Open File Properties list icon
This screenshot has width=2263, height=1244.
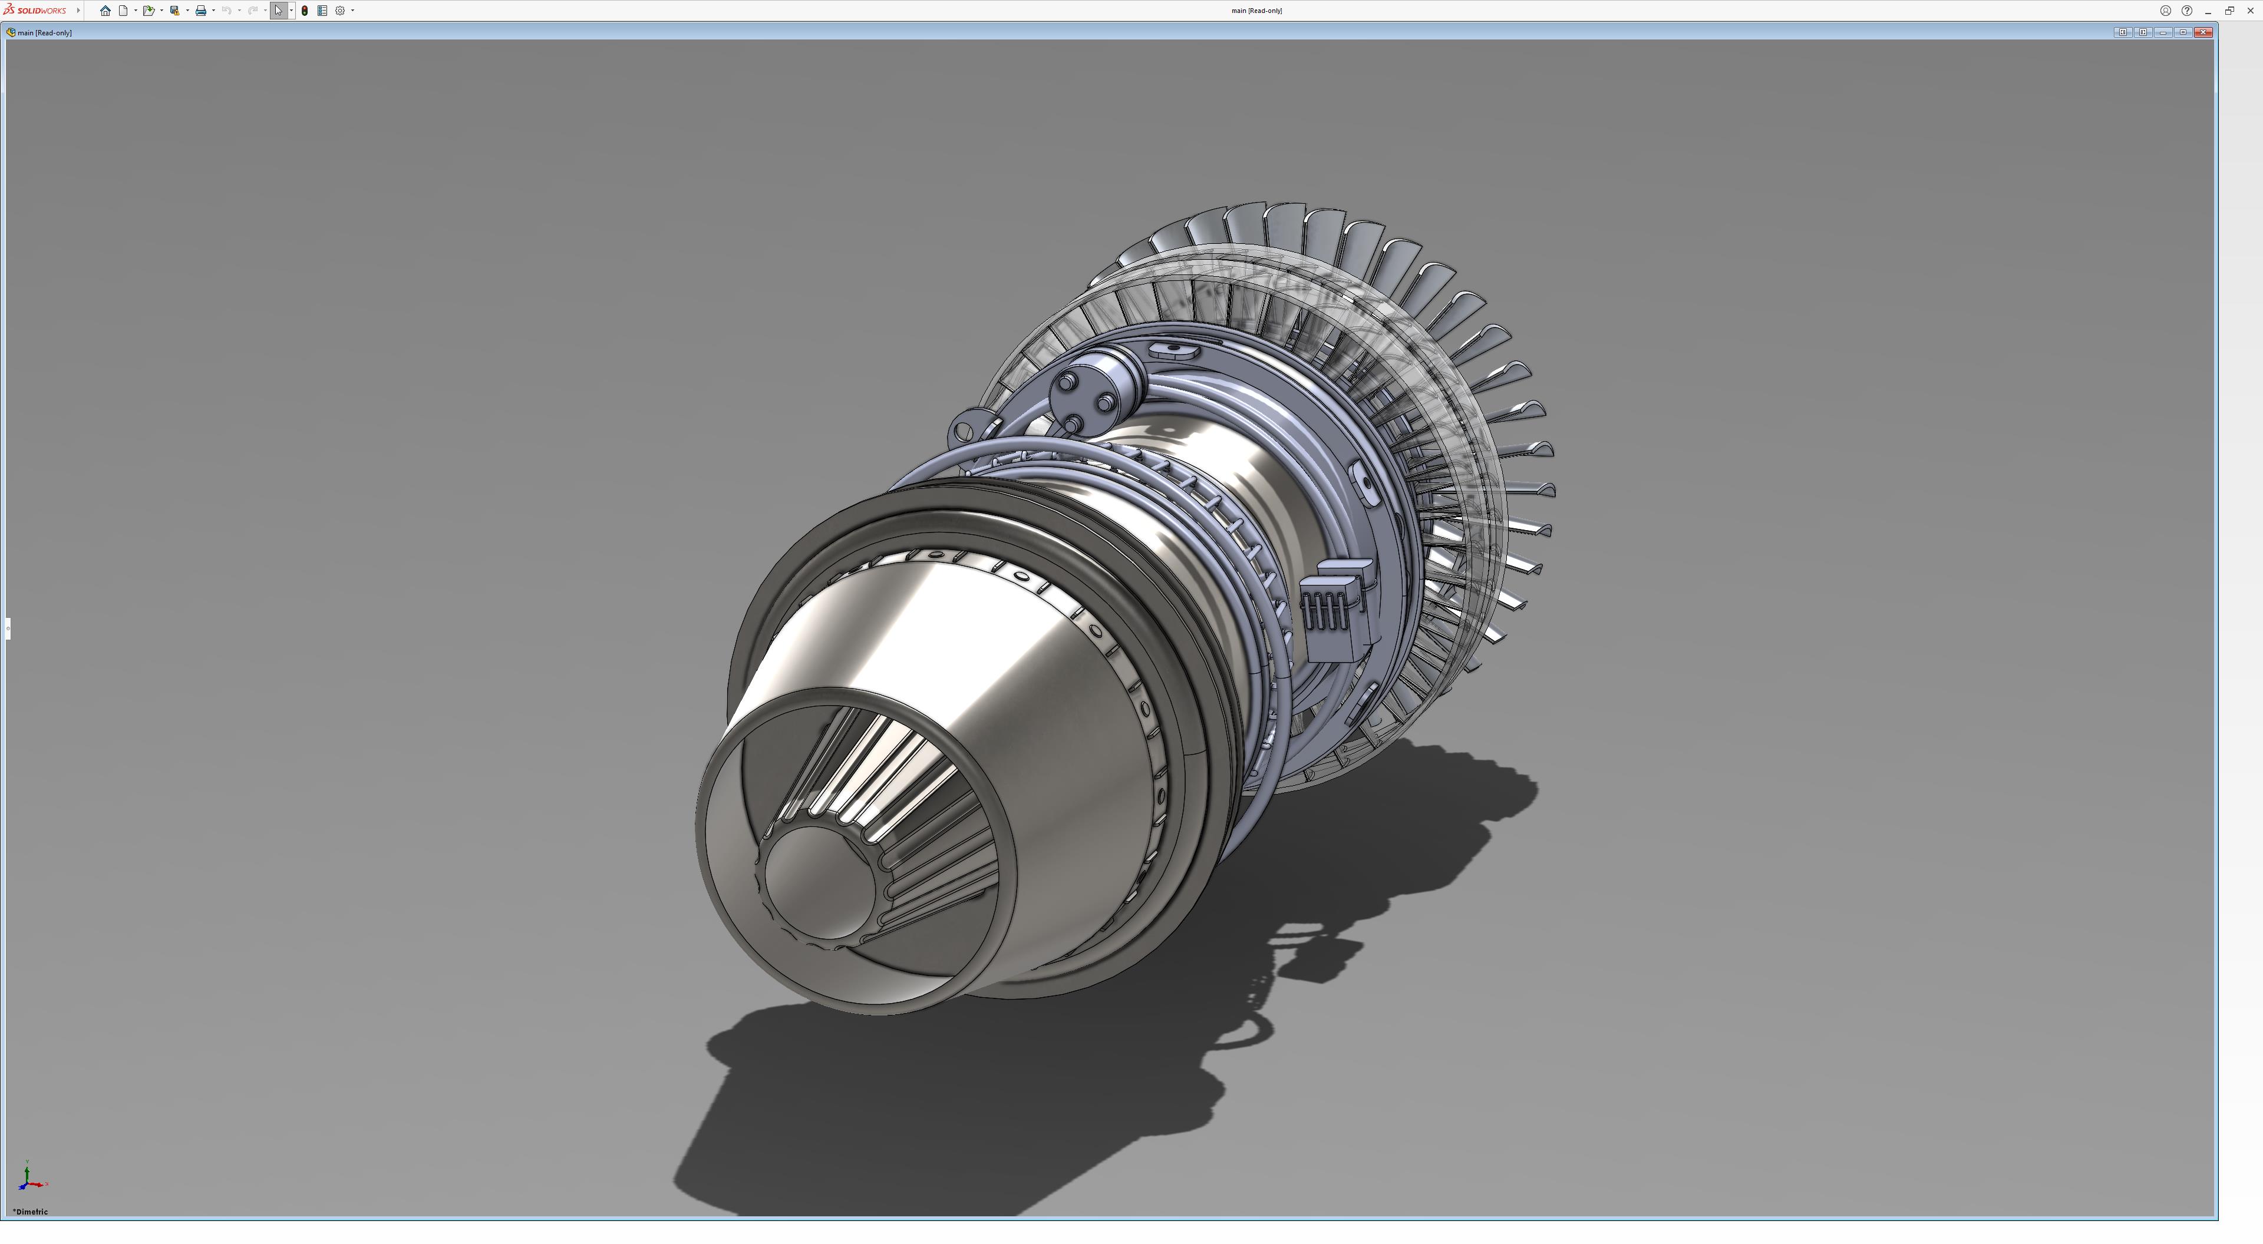(322, 11)
